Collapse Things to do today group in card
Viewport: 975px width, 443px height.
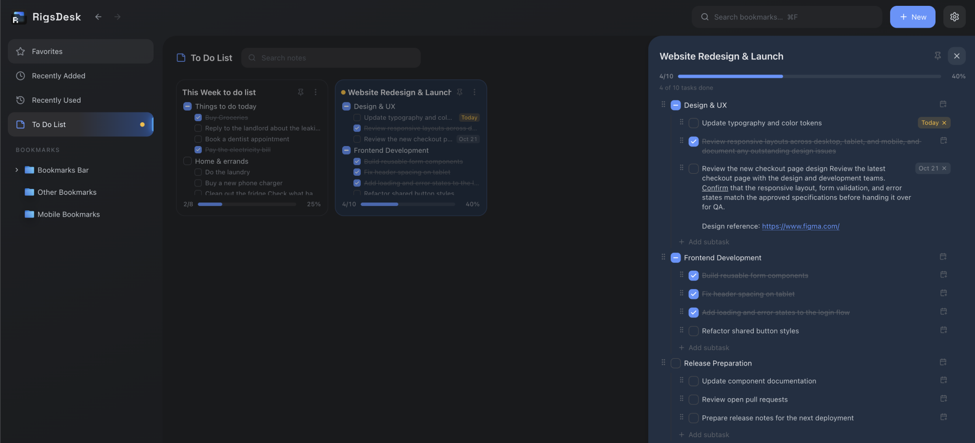(187, 106)
